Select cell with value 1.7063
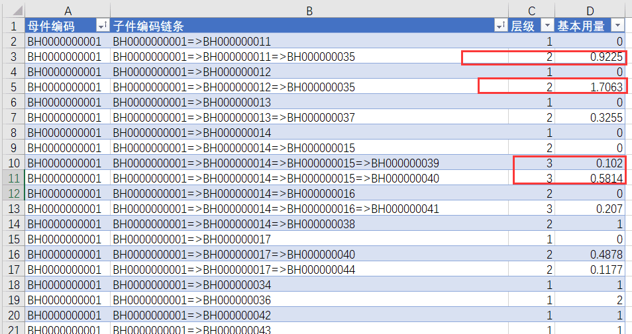The width and height of the screenshot is (632, 334). [590, 87]
